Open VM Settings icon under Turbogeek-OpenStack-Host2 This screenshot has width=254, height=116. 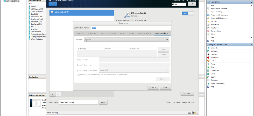[x=208, y=51]
